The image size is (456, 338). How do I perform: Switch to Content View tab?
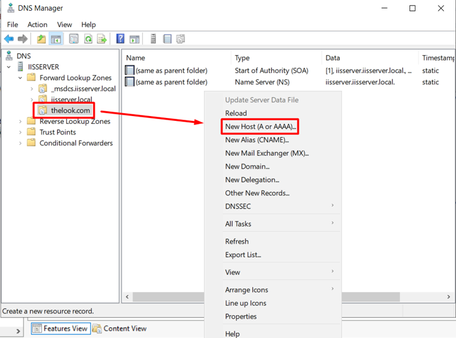click(x=120, y=328)
